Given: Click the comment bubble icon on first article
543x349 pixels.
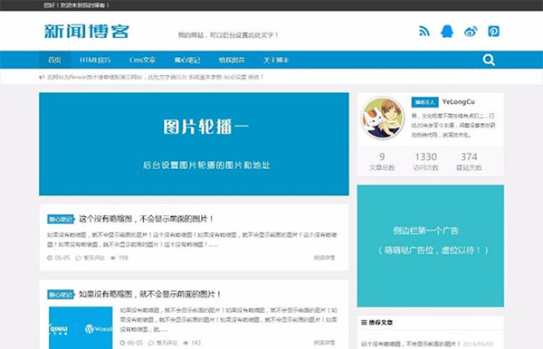Looking at the screenshot, I should pyautogui.click(x=79, y=258).
